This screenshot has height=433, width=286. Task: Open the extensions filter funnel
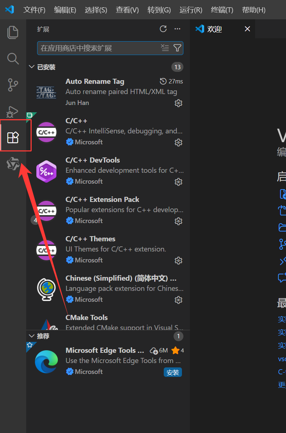point(177,48)
